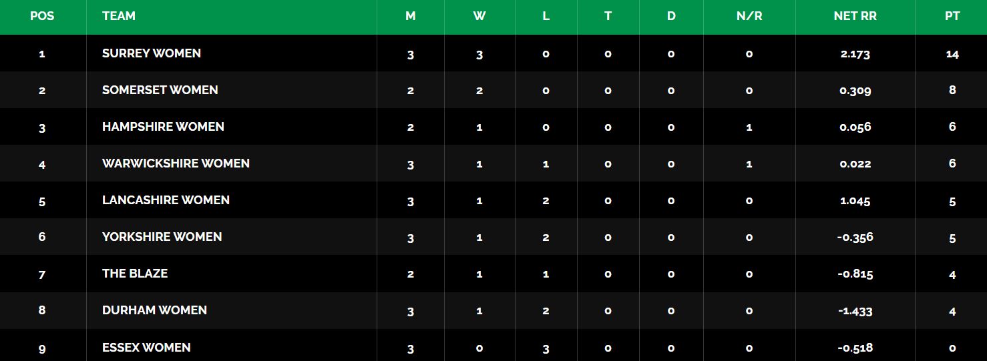Screen dimensions: 987x361
Task: Click the Surrey Women team name
Action: click(x=152, y=53)
